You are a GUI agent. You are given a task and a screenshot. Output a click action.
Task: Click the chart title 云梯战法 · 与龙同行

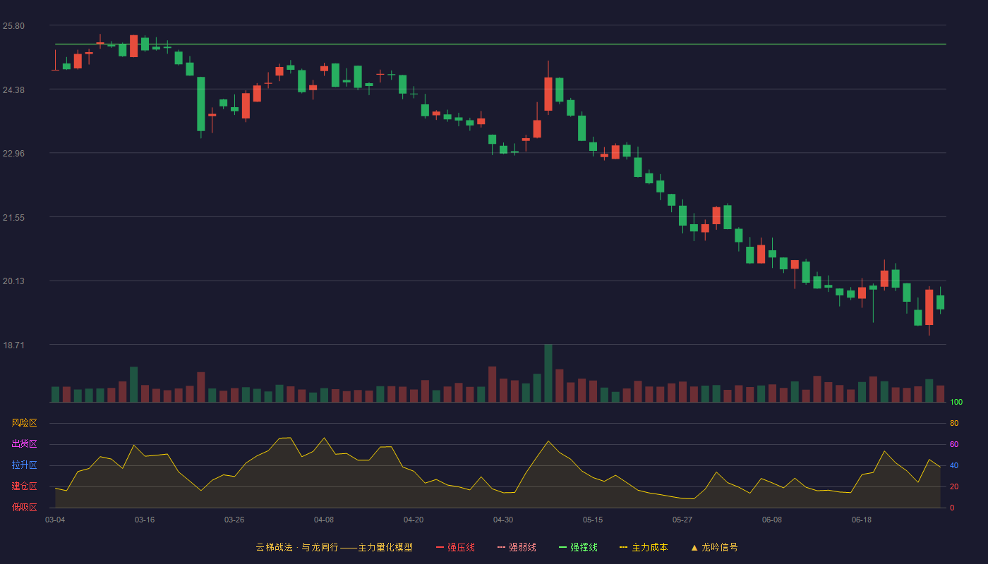click(297, 547)
